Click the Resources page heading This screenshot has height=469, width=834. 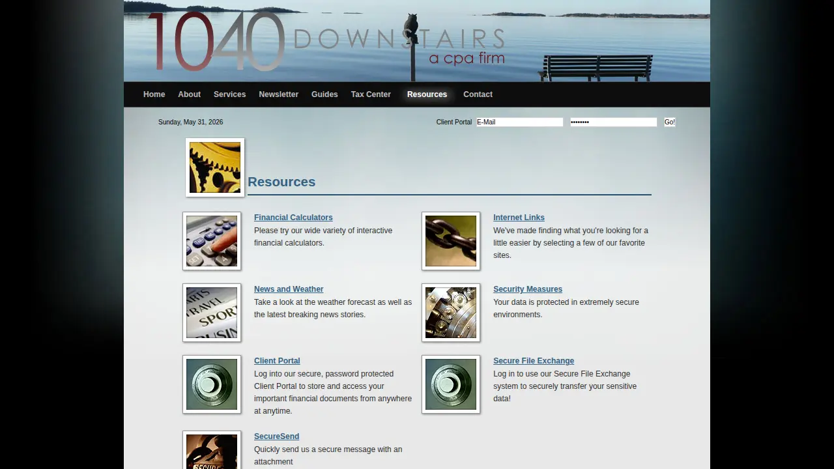pyautogui.click(x=281, y=182)
